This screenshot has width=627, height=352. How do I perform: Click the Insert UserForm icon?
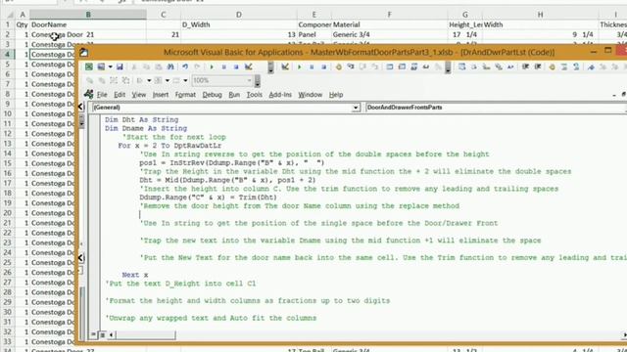coord(101,66)
